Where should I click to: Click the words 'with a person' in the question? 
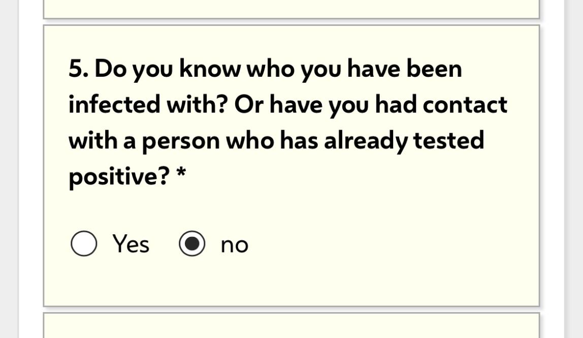(x=144, y=141)
